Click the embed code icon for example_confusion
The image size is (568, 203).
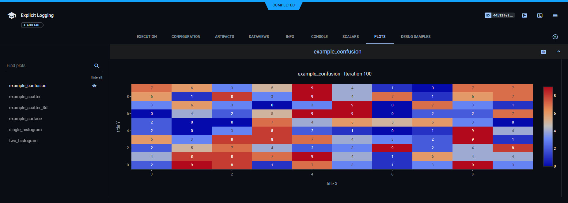543,52
